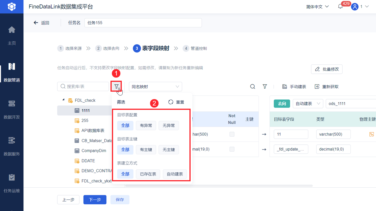Click the 保存 button
Image resolution: width=376 pixels, height=211 pixels.
pos(120,199)
